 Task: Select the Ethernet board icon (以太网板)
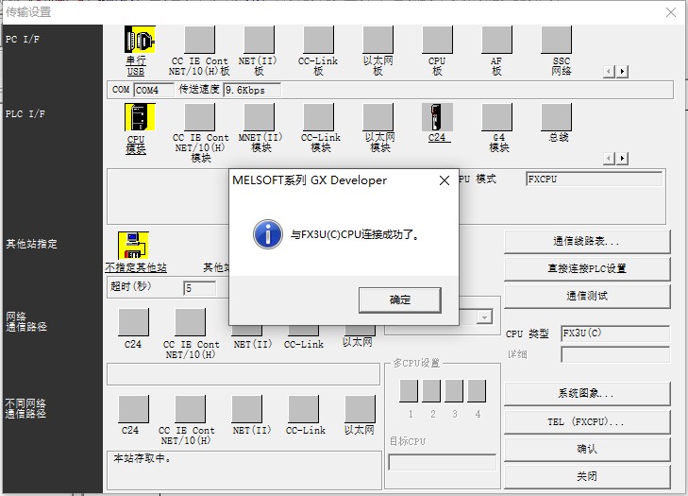point(378,39)
